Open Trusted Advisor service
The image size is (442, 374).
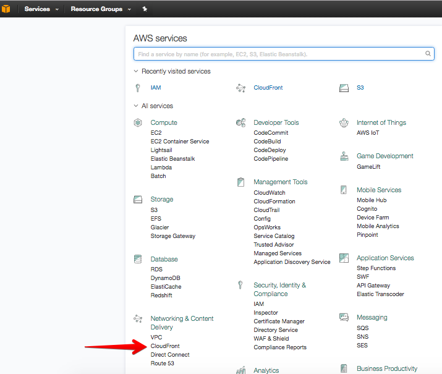274,245
